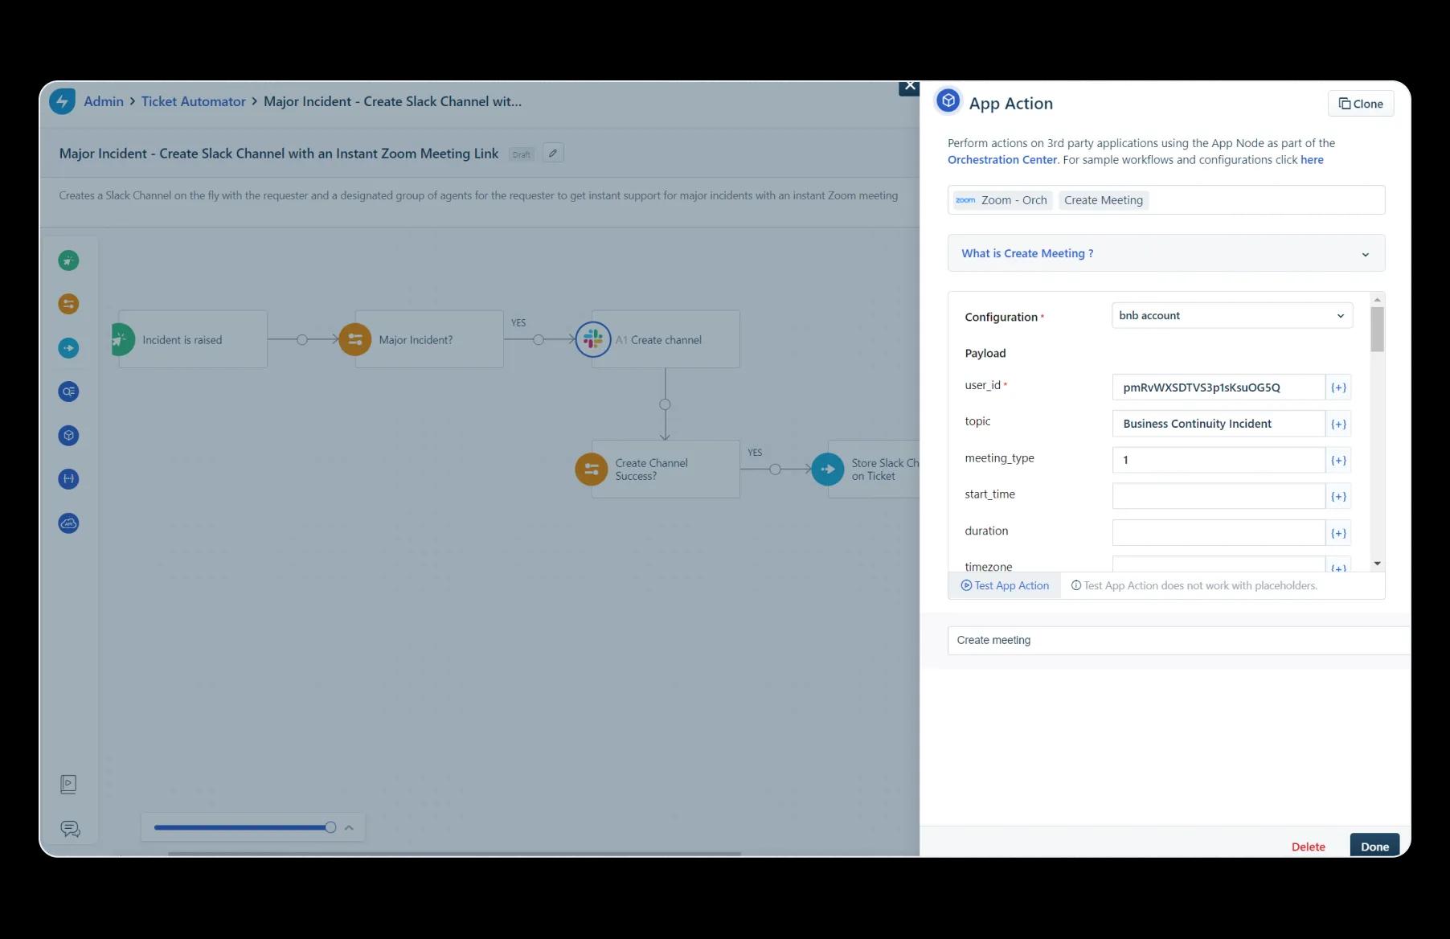Click the Create meeting label field
This screenshot has width=1450, height=939.
tap(1178, 640)
